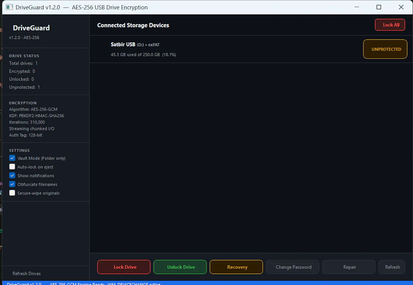Click Refresh Drives in the sidebar

tap(27, 273)
